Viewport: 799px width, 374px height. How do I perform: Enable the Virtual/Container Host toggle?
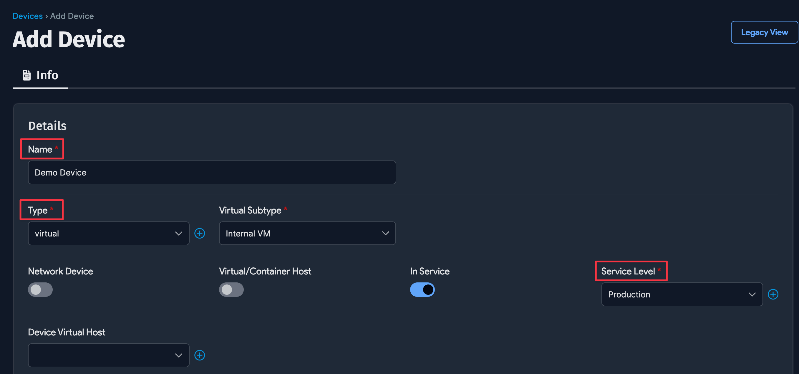pyautogui.click(x=231, y=289)
